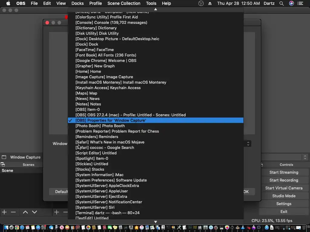Click the stepper beside the Window Capture toolbar

[305, 157]
